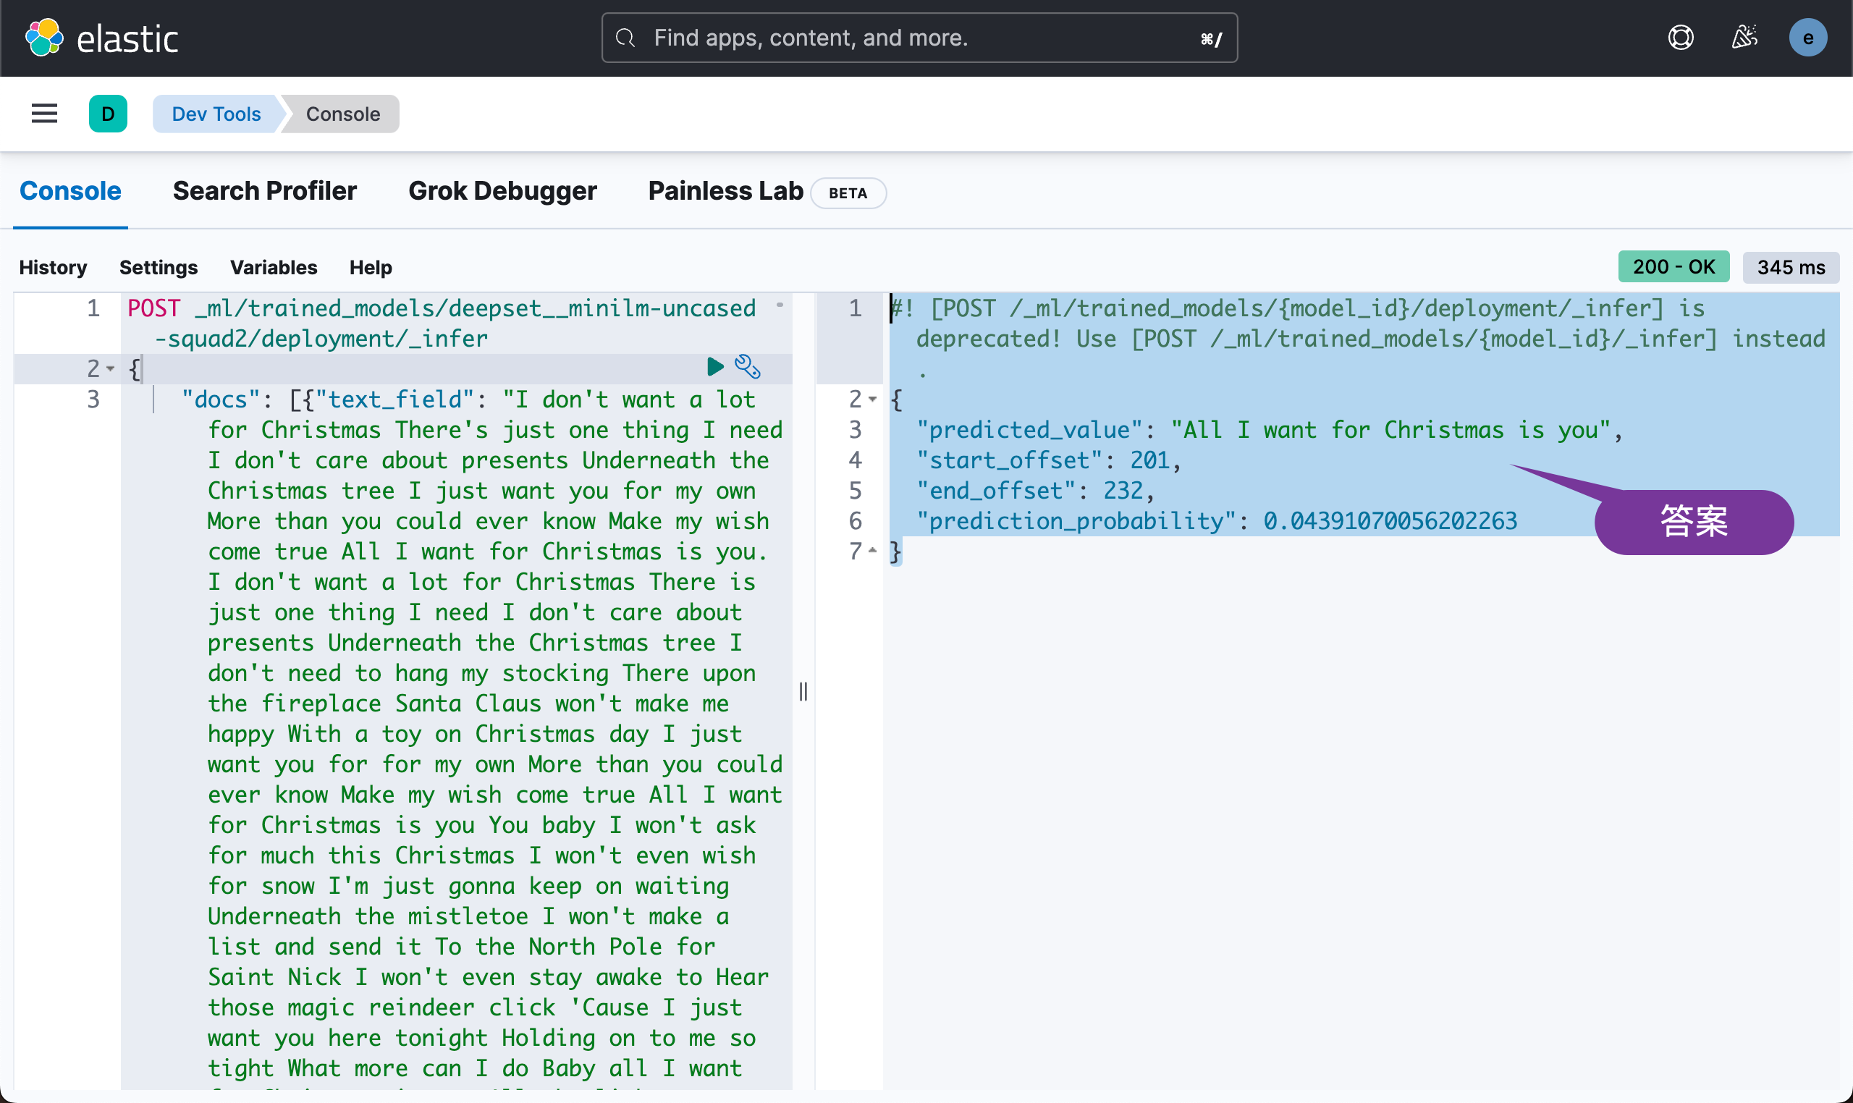Click the Dev Tools breadcrumb
The height and width of the screenshot is (1103, 1853).
pyautogui.click(x=216, y=114)
